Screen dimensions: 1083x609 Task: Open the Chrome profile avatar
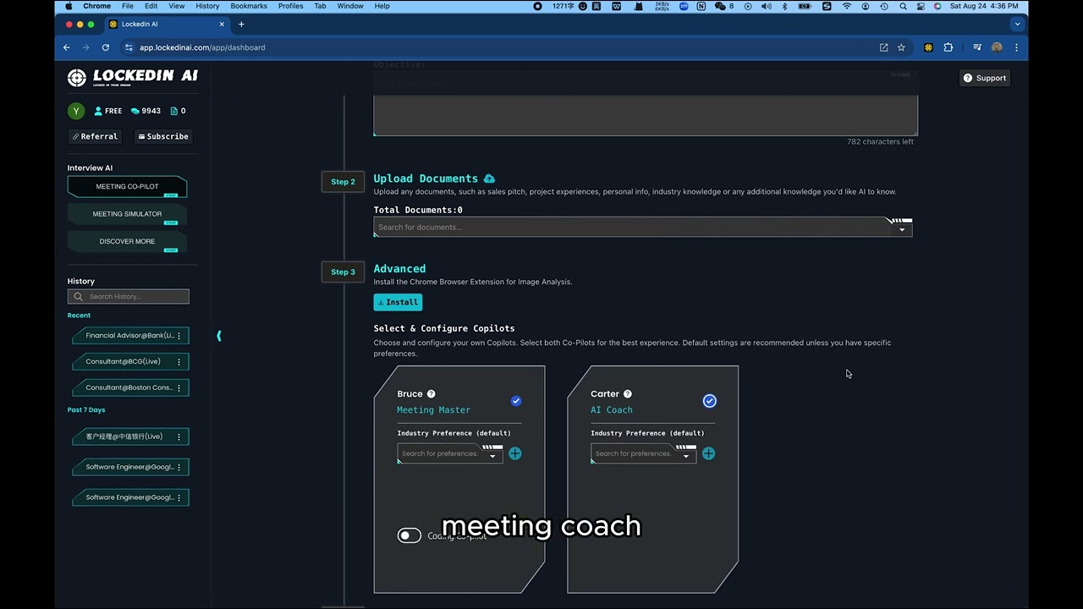coord(998,47)
